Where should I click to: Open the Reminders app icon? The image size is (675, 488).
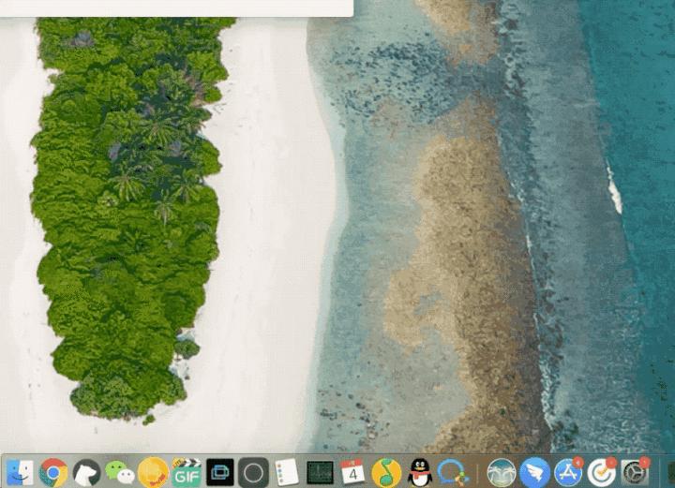286,472
